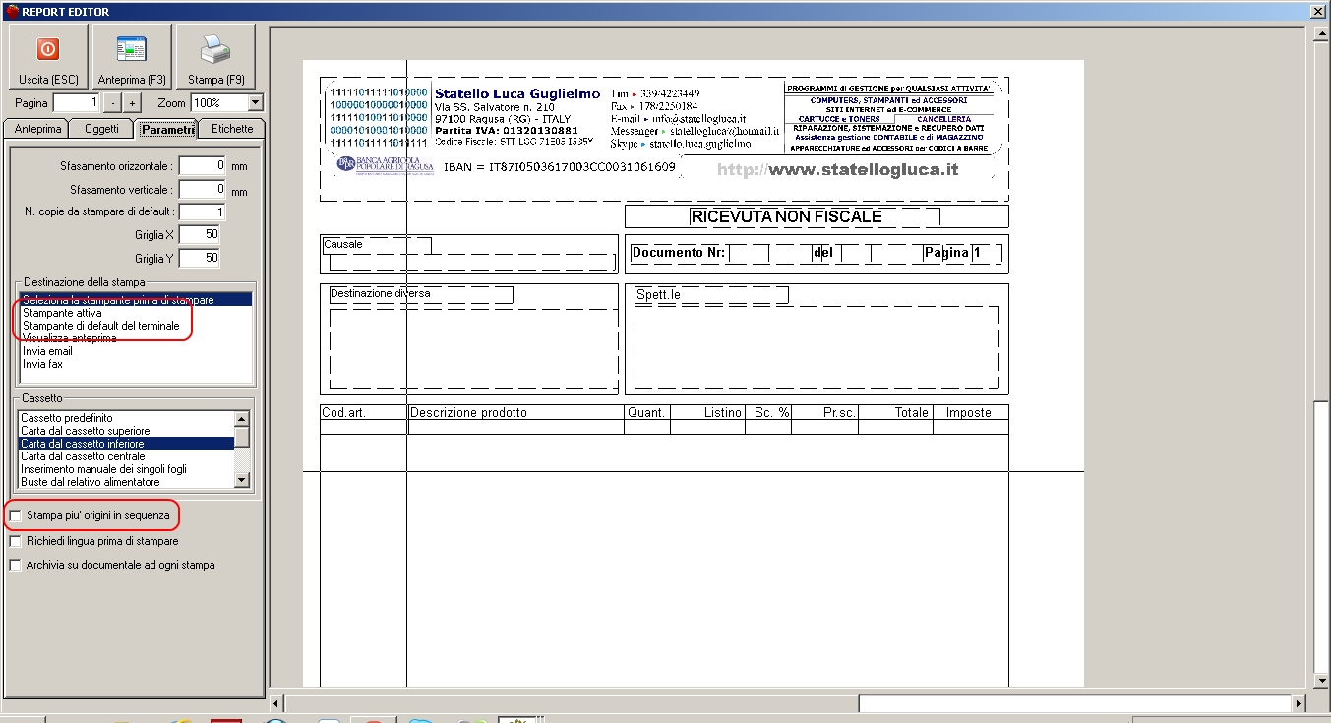Click the 'Imposte' column header

click(x=969, y=413)
